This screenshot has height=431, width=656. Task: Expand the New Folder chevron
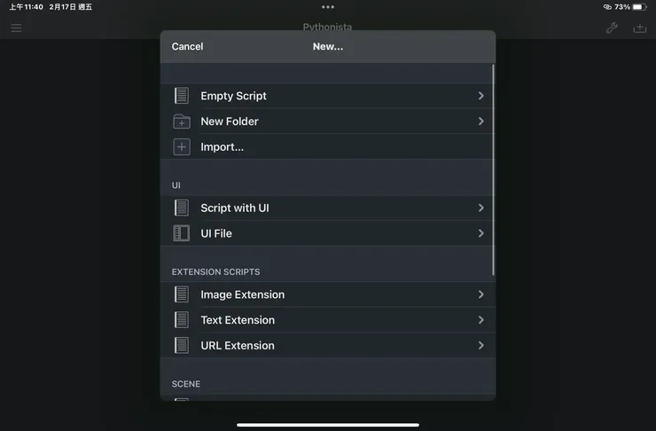[480, 121]
